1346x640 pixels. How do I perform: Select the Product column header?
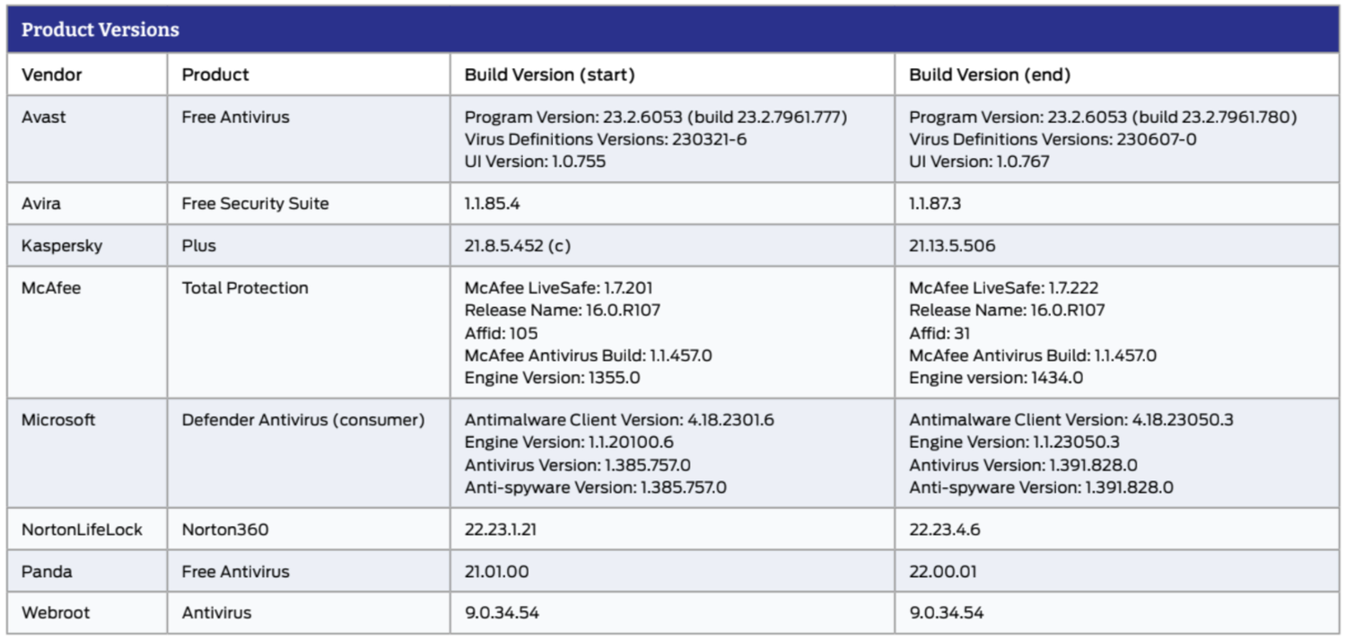pyautogui.click(x=215, y=75)
